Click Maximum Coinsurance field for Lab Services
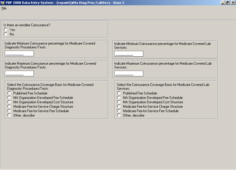The width and height of the screenshot is (236, 170). coord(129,73)
